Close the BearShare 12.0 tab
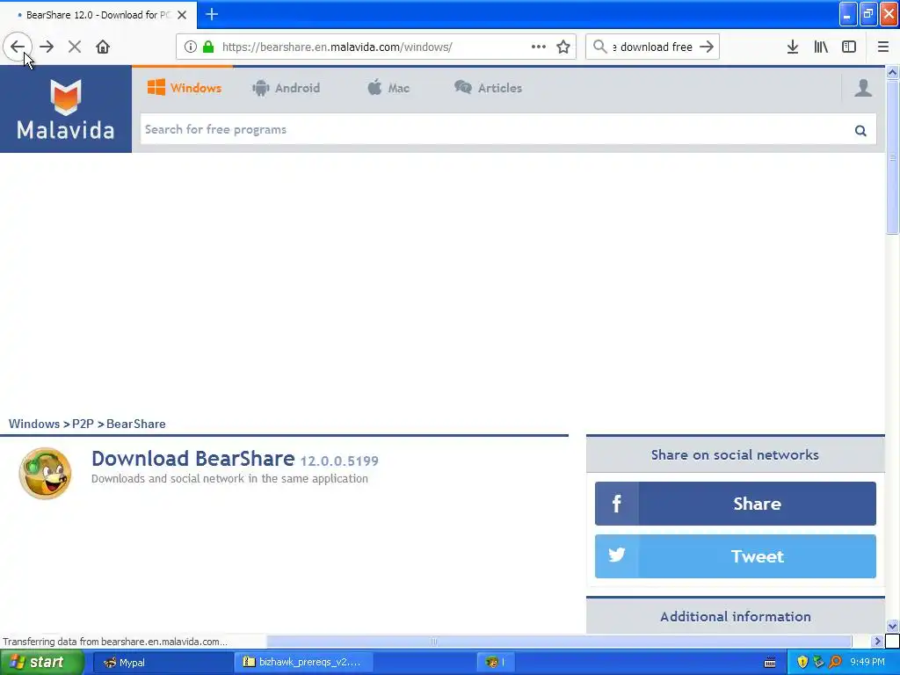This screenshot has width=900, height=675. click(x=182, y=15)
